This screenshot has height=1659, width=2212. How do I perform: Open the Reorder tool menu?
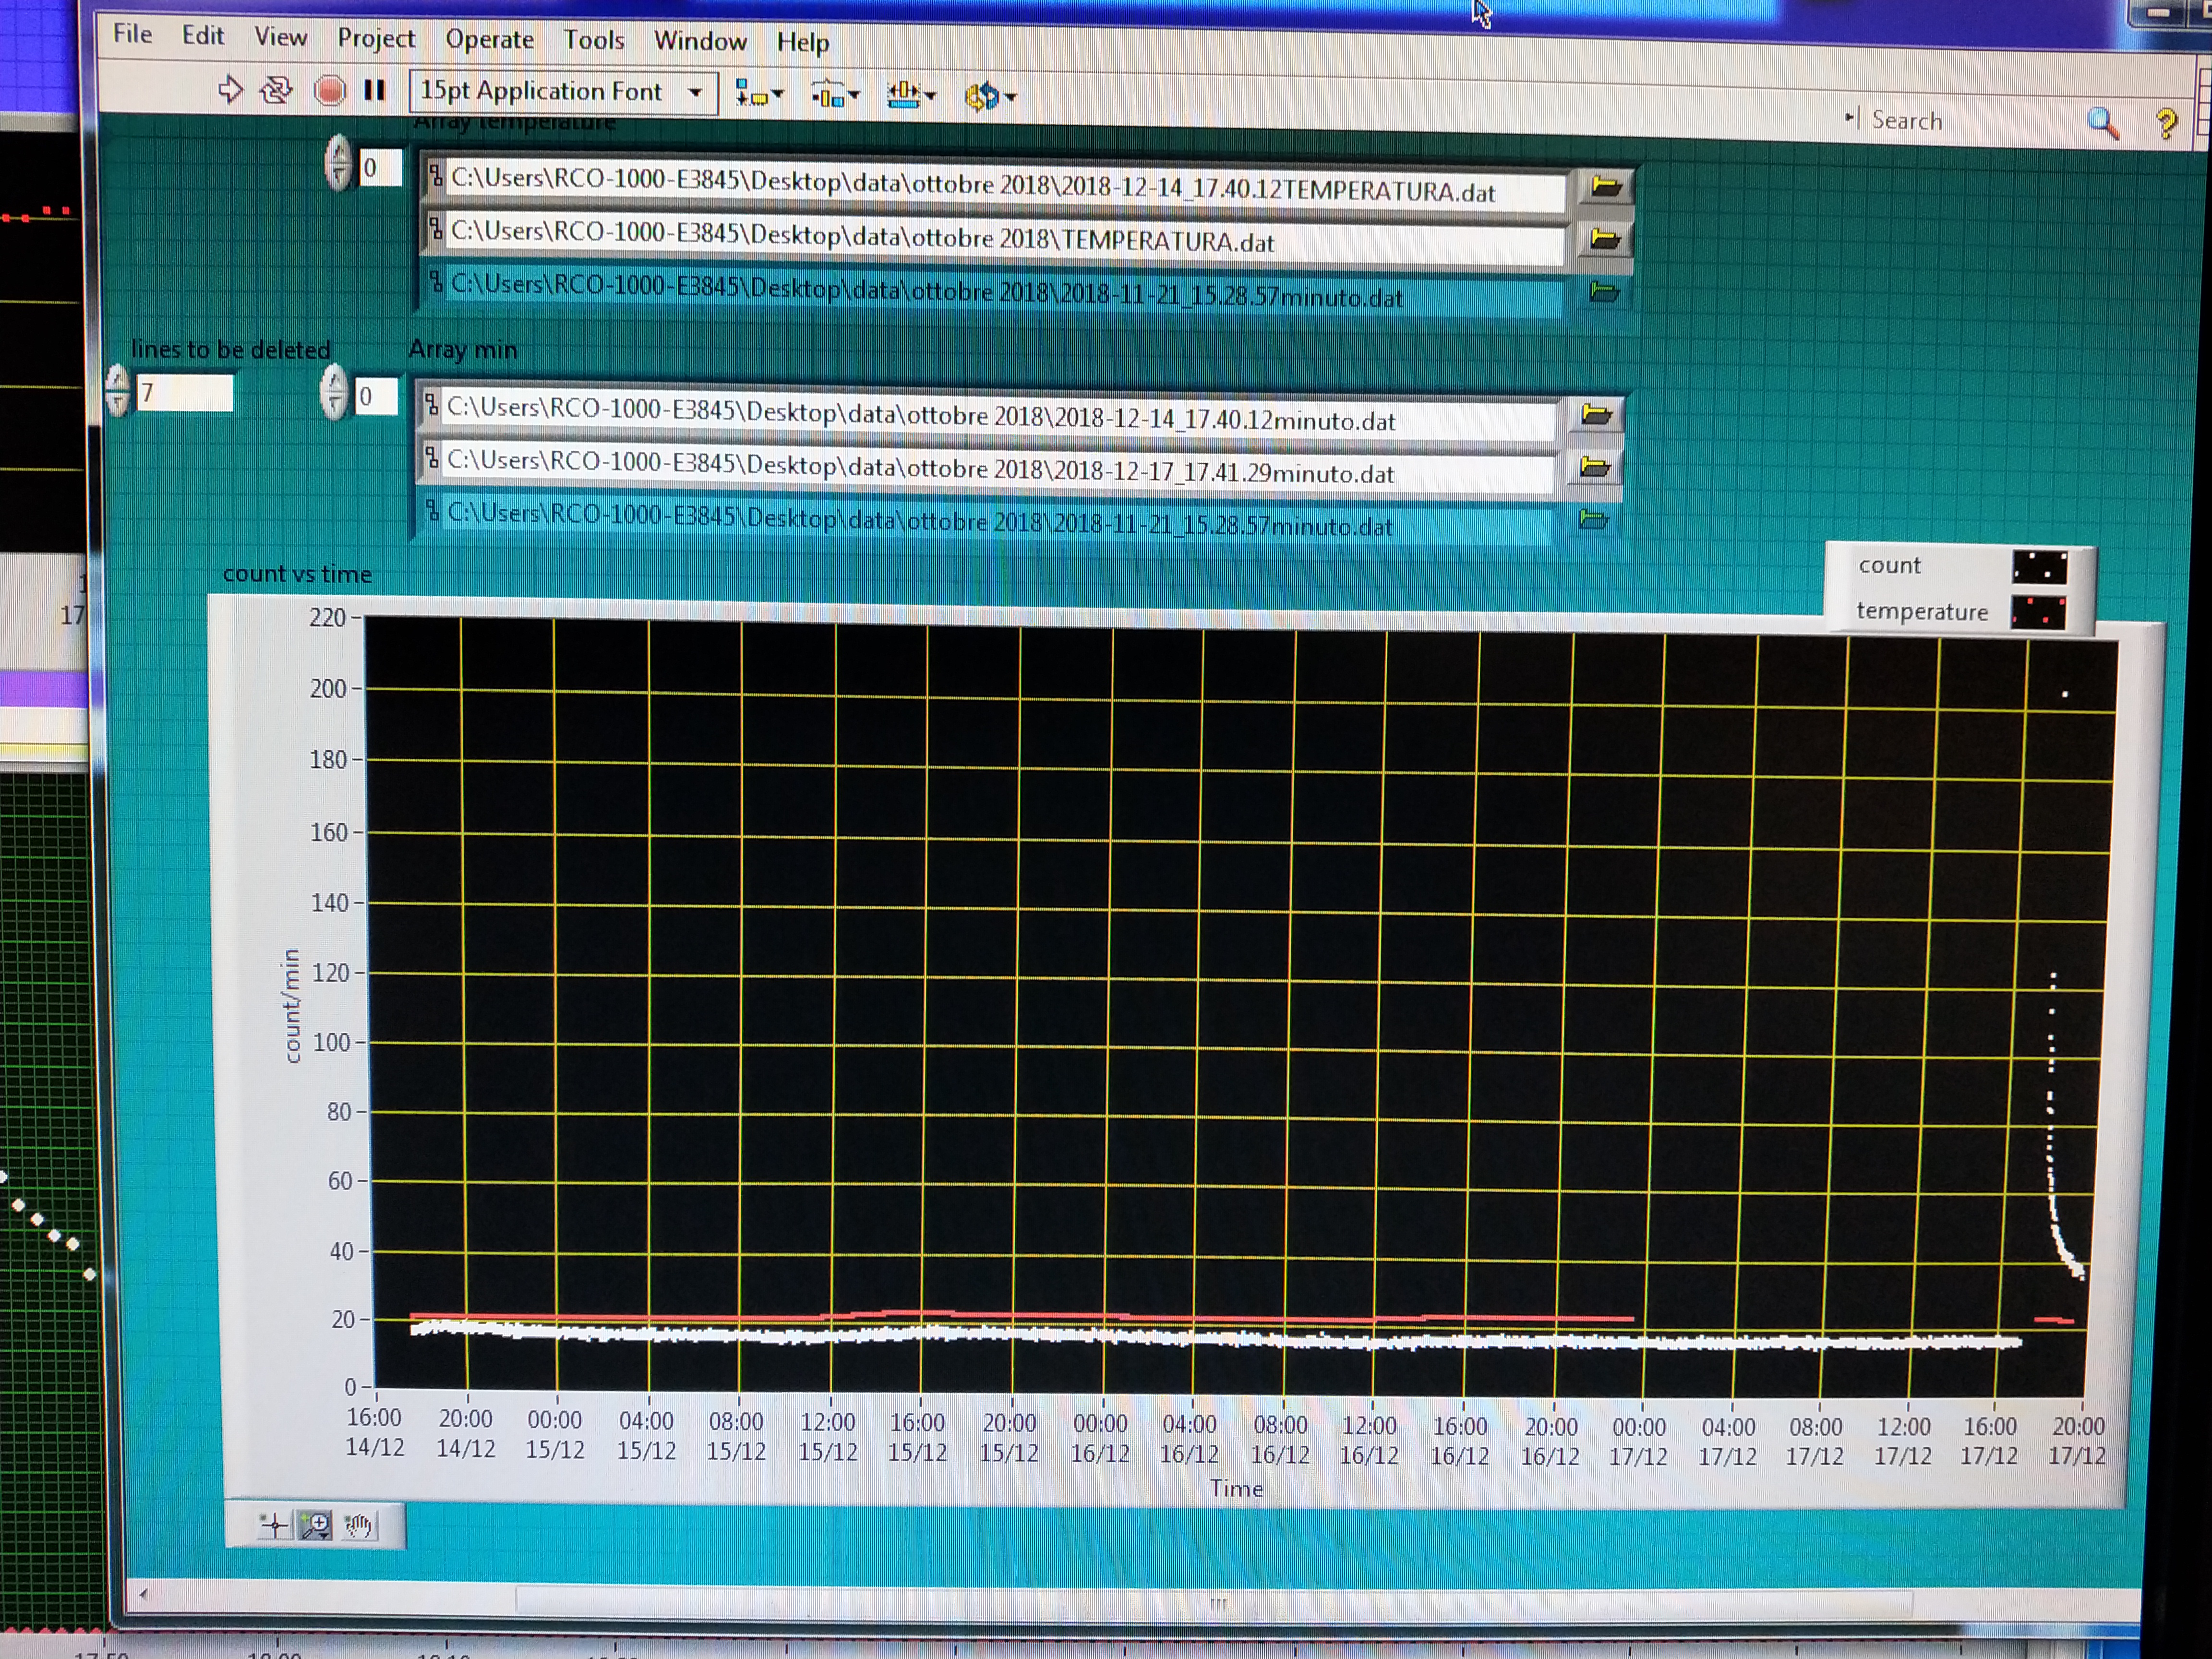tap(988, 96)
